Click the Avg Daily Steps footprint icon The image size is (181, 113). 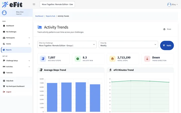[x=43, y=59]
